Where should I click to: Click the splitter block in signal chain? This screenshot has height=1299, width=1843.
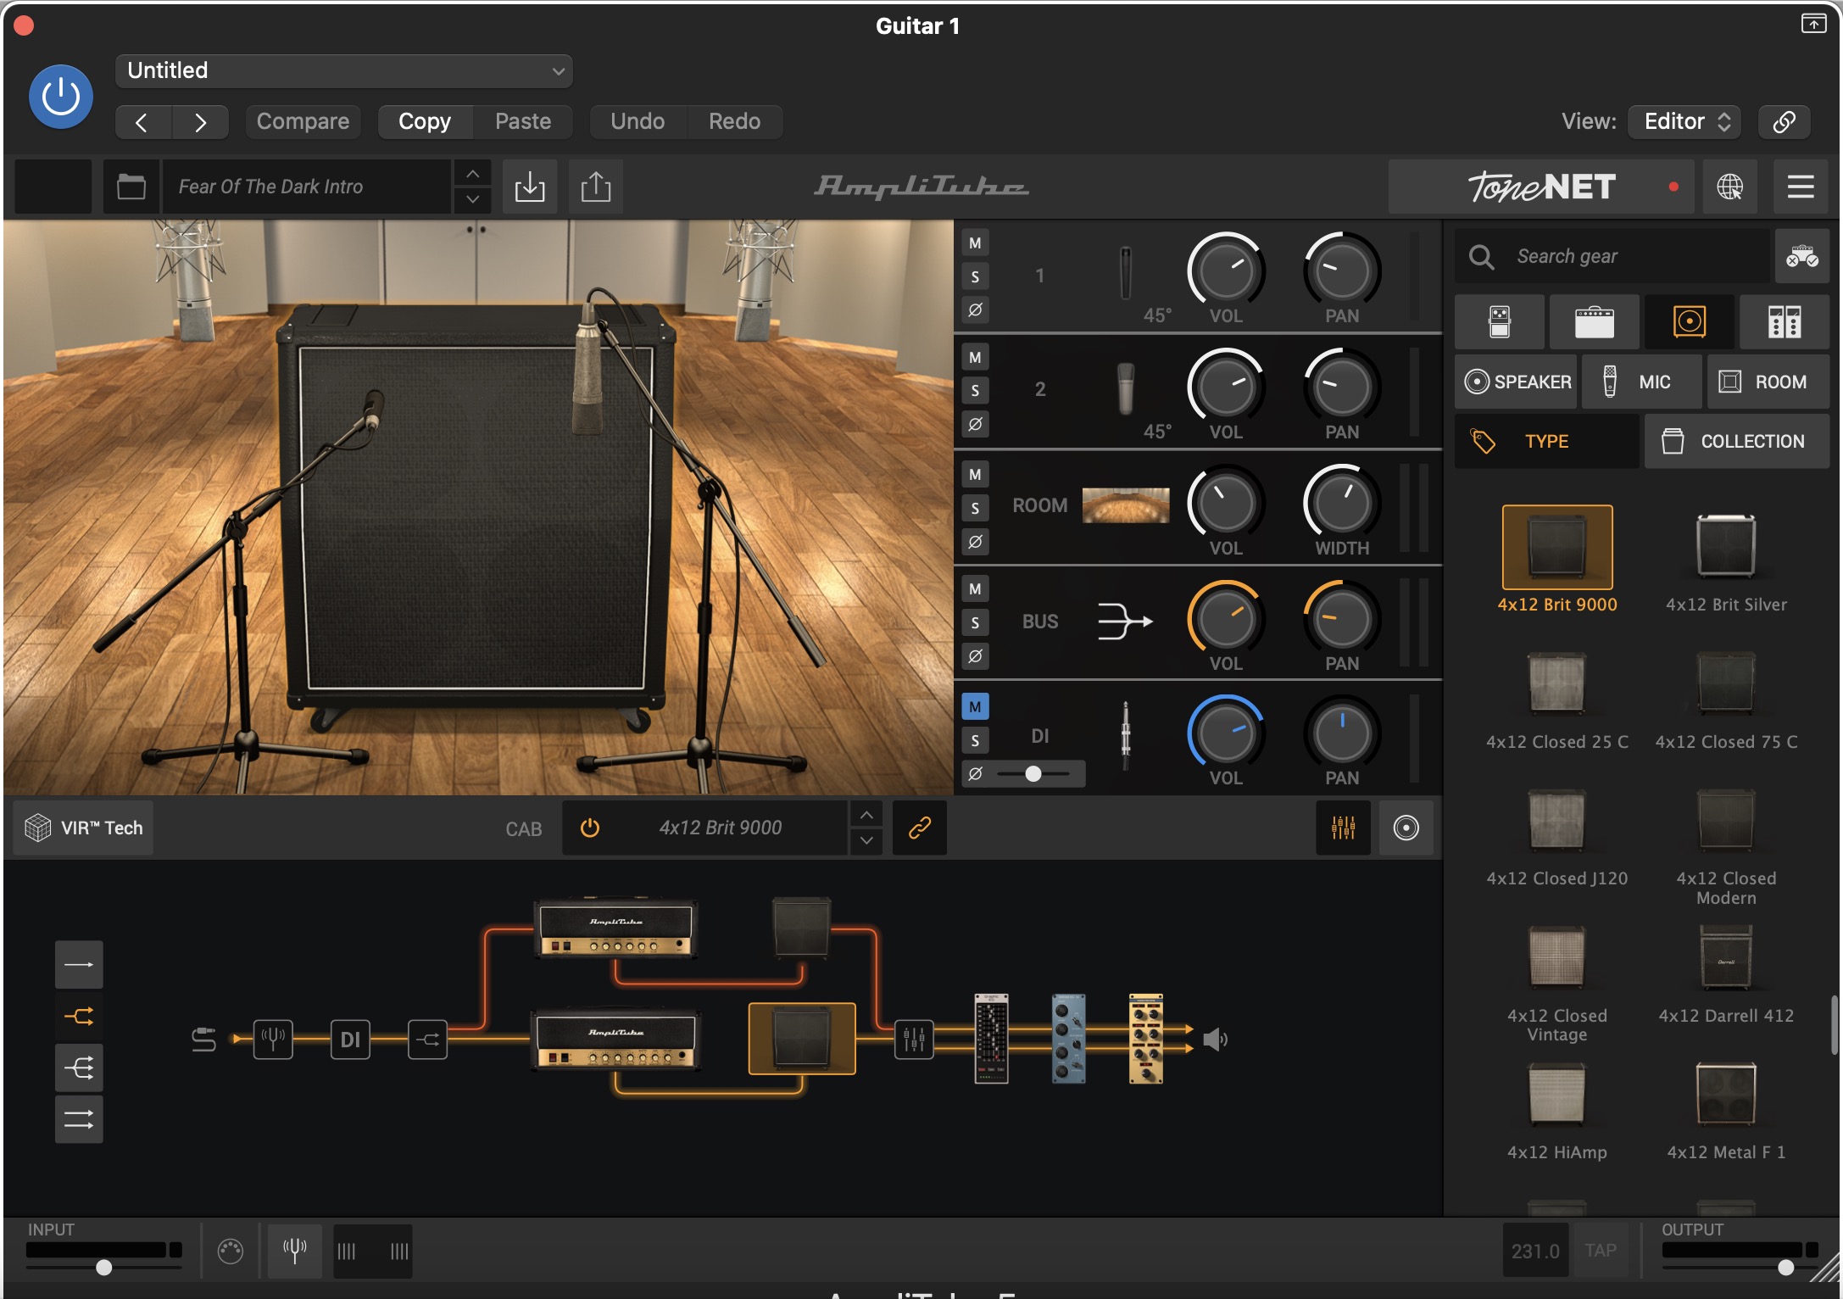coord(427,1039)
